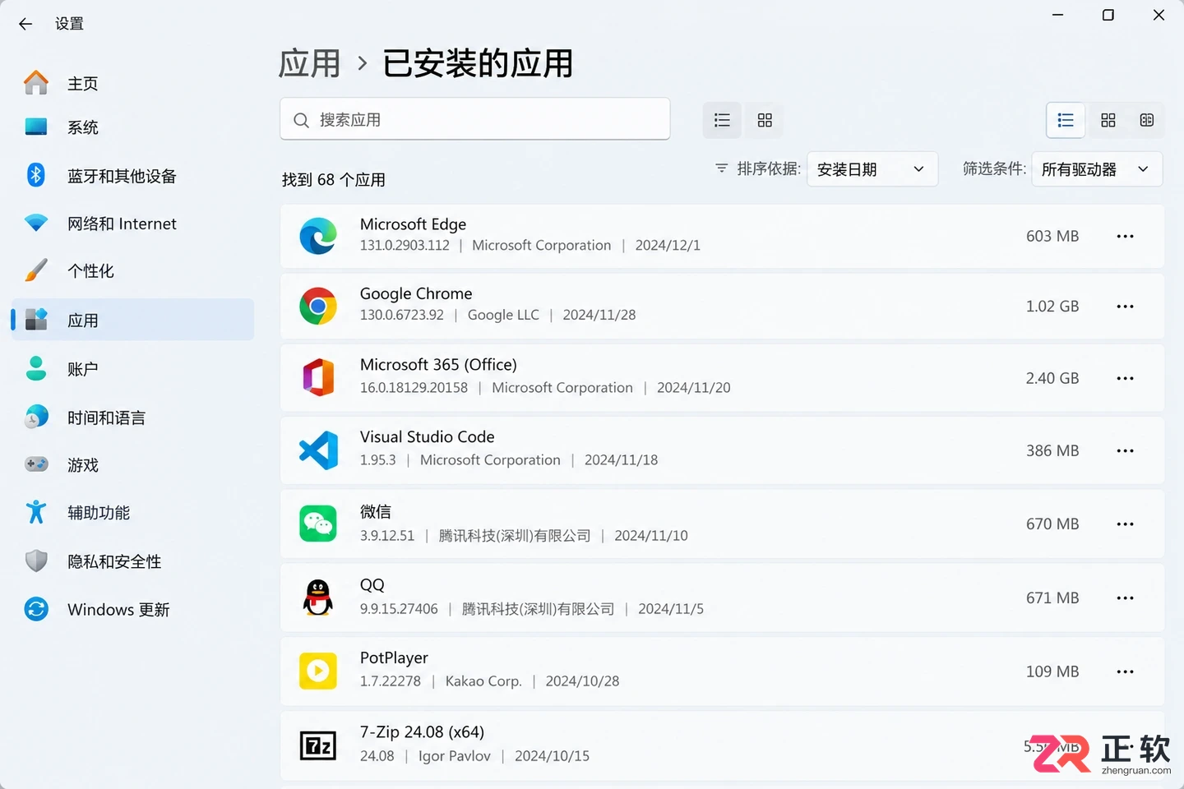Open the 所有驱动器 filter dropdown
1184x789 pixels.
click(x=1097, y=169)
